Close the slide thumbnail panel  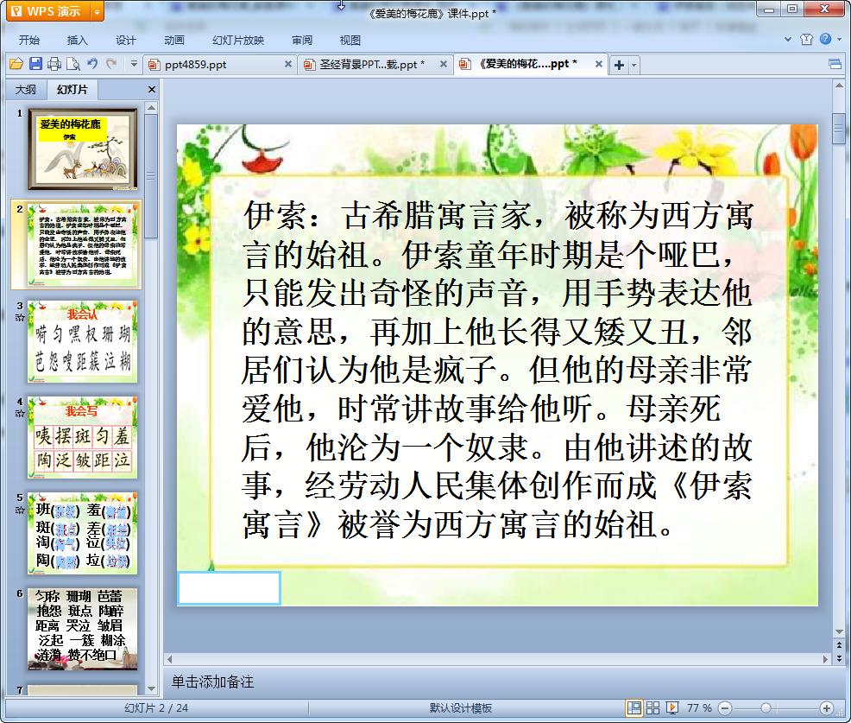point(152,90)
